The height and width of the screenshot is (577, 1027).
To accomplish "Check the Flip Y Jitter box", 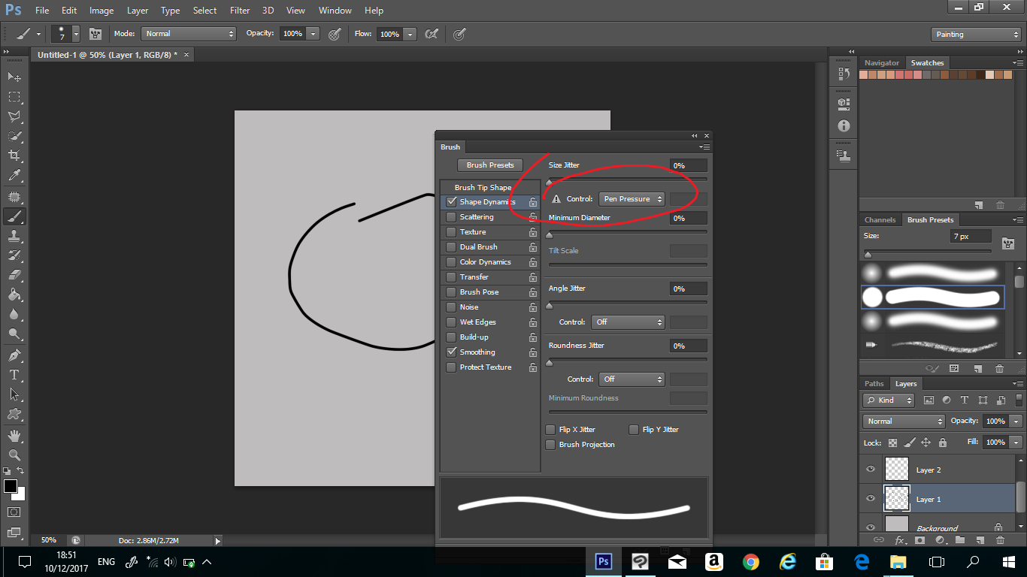I will (634, 430).
